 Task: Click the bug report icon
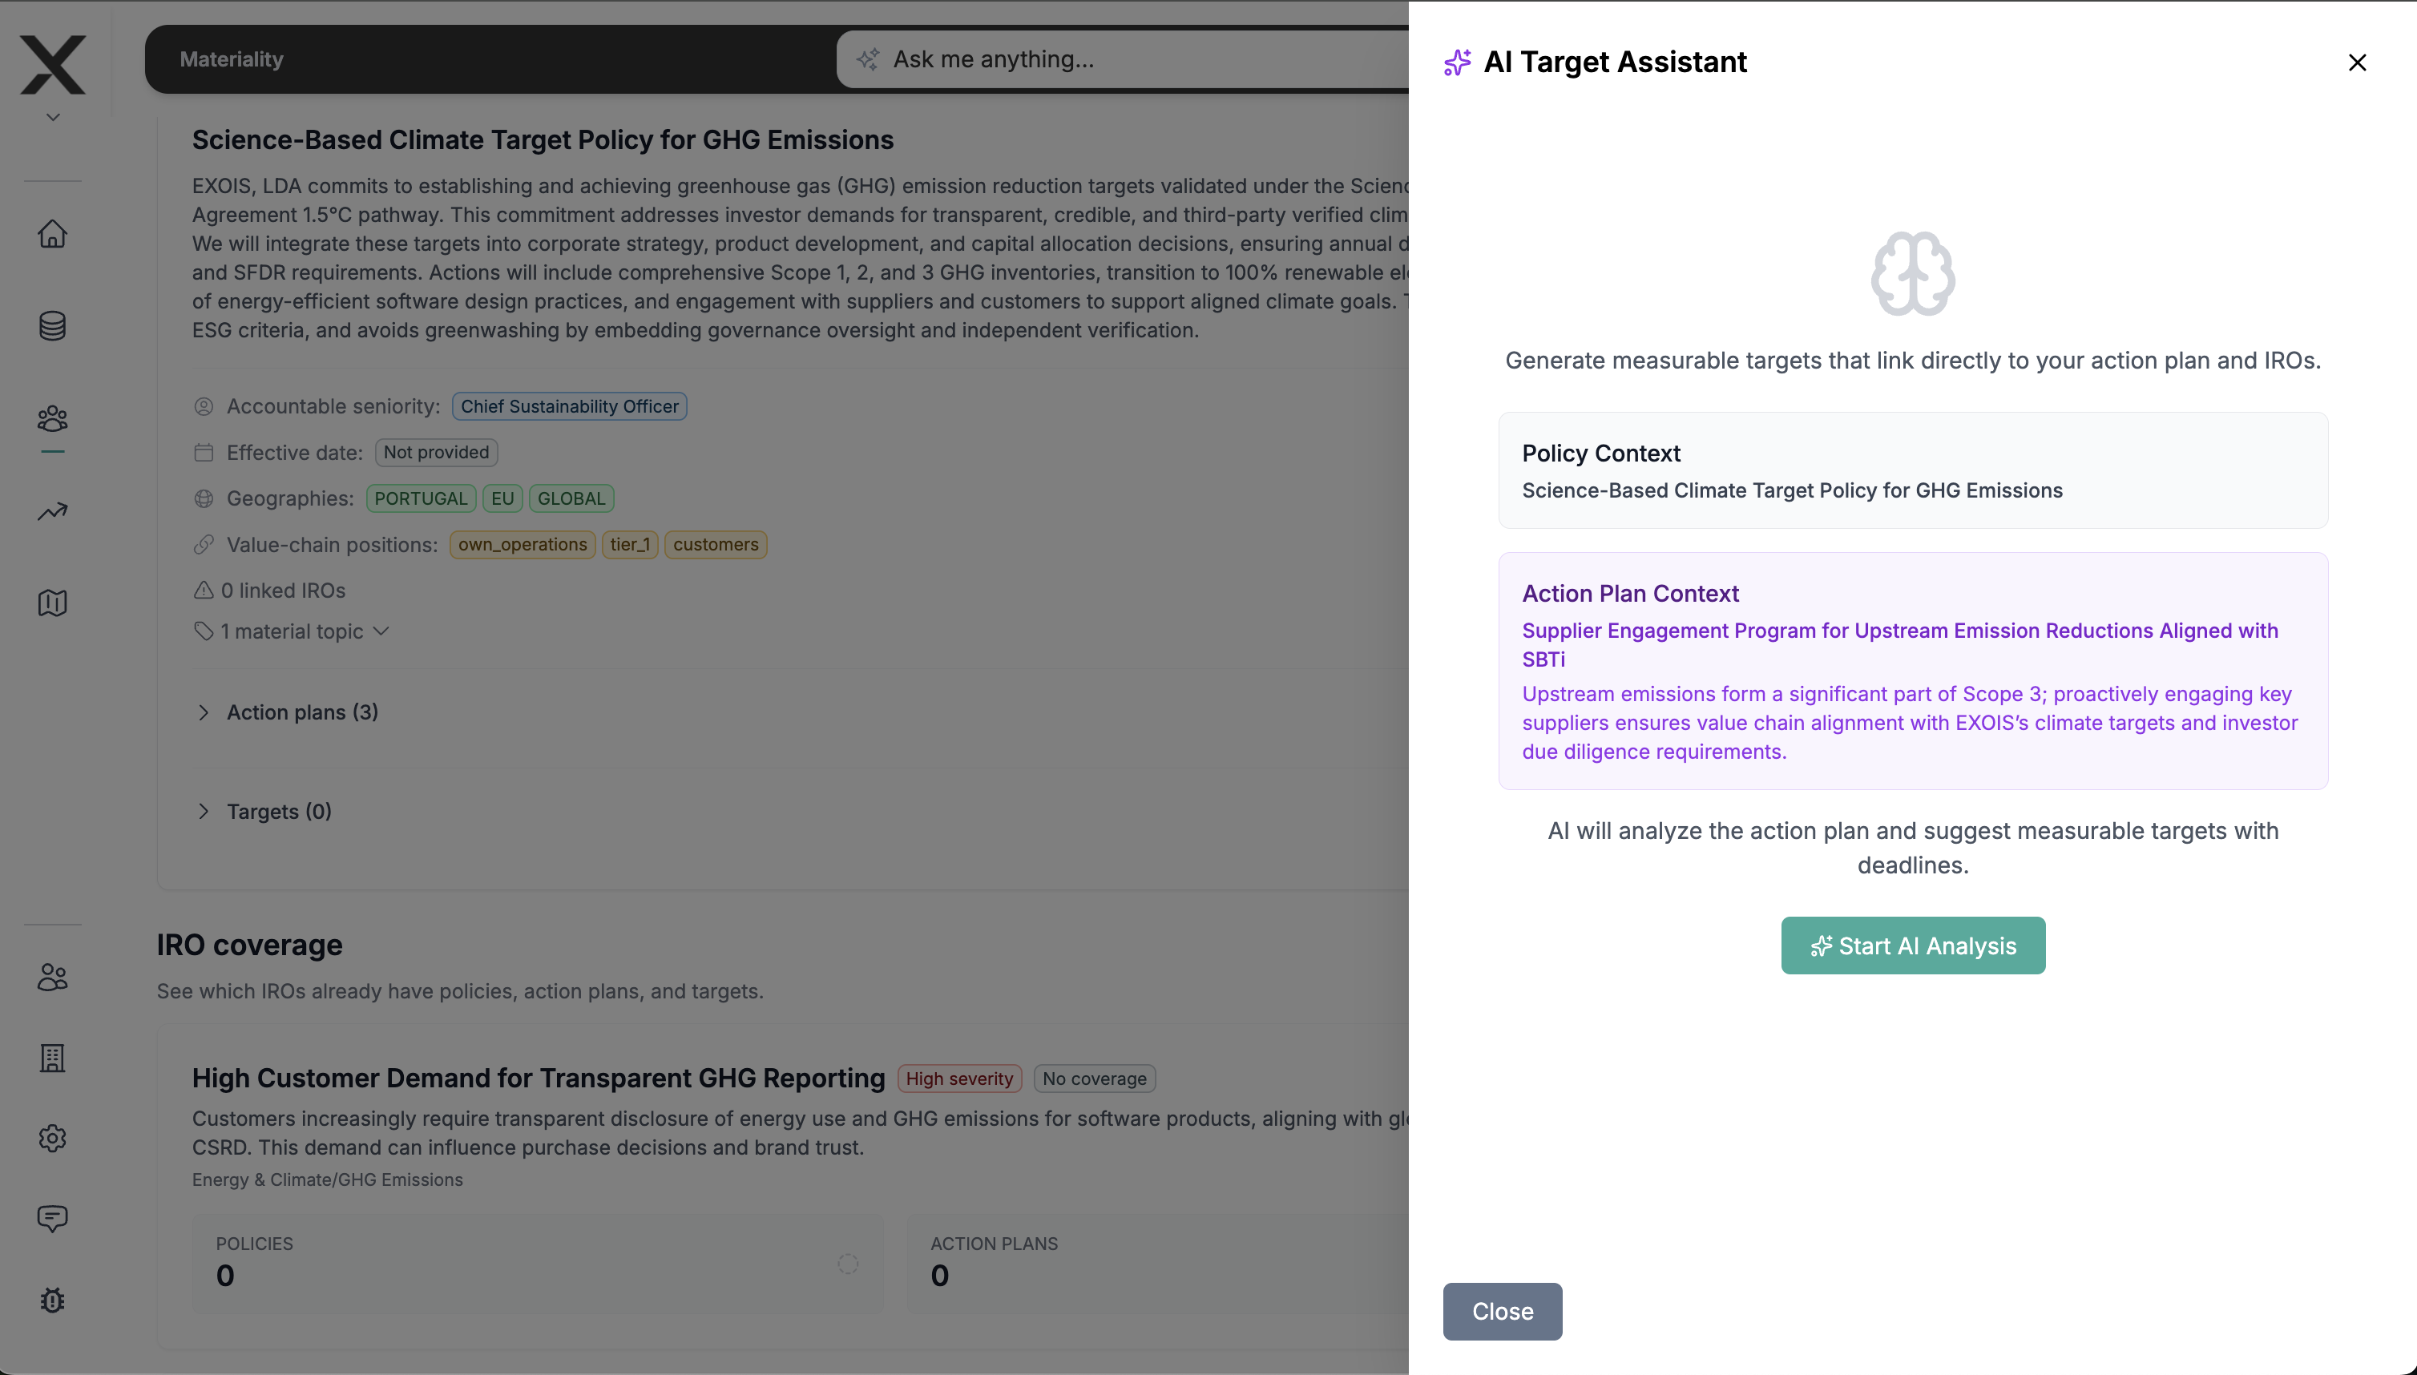[x=53, y=1300]
